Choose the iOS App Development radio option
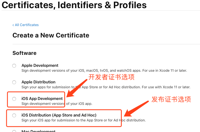 (x=14, y=99)
